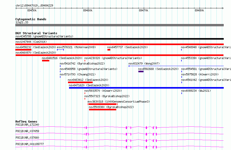Open nsv1047444 (Coe2014) variant label
Image resolution: width=231 pixels, height=150 pixels.
(31, 42)
